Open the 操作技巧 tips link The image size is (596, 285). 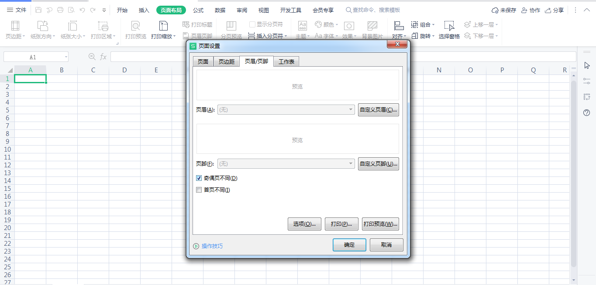[212, 246]
